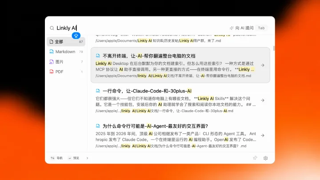The width and height of the screenshot is (320, 180).
Task: Expand the chevron next to 预览
Action: 88,158
